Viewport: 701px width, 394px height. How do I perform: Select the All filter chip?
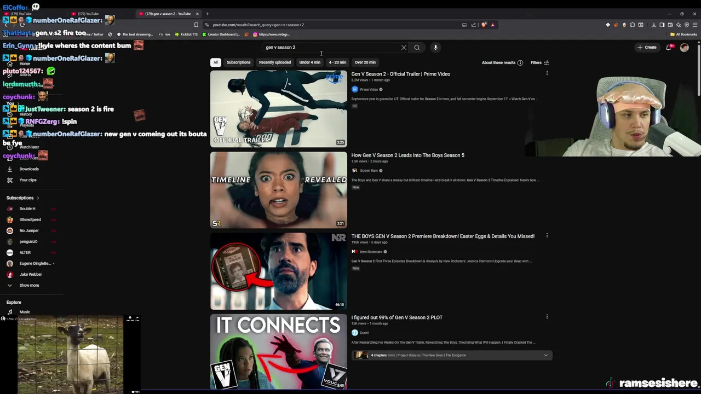coord(216,62)
